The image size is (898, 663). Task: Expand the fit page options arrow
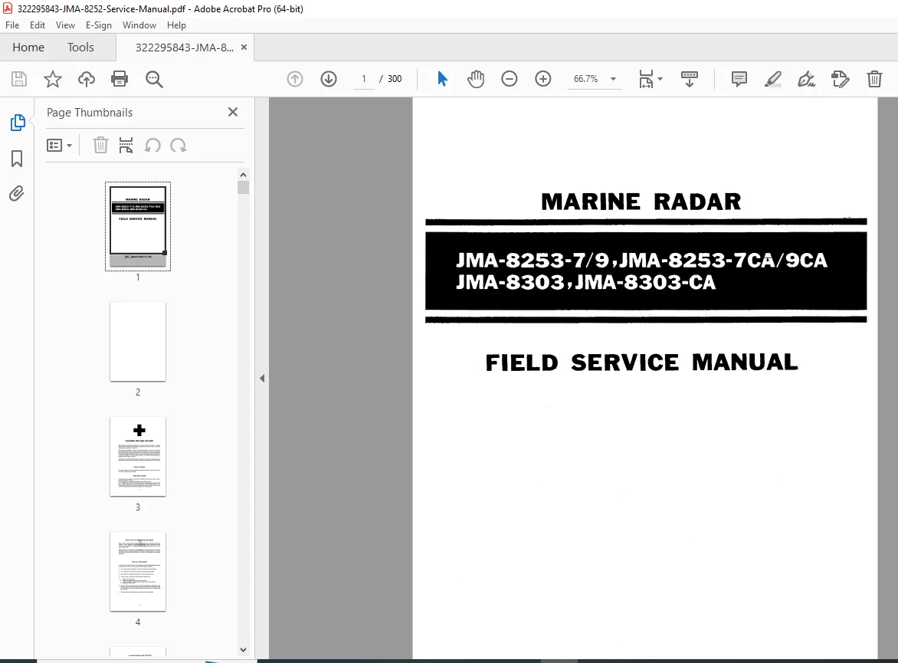[x=660, y=79]
